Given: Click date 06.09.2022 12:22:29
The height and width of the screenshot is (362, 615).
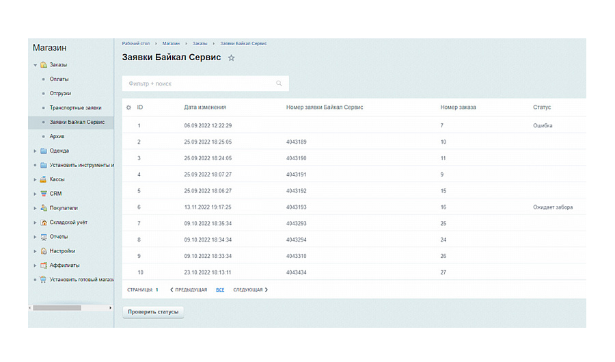Looking at the screenshot, I should [208, 126].
